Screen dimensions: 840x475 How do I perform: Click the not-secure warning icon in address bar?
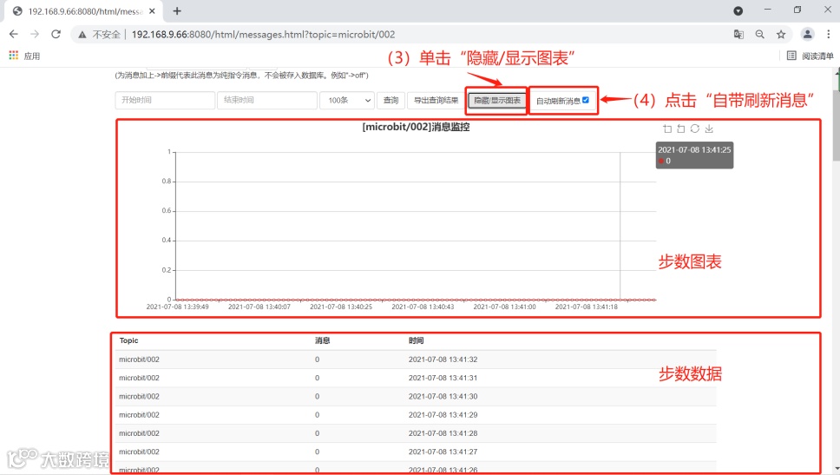pos(82,35)
